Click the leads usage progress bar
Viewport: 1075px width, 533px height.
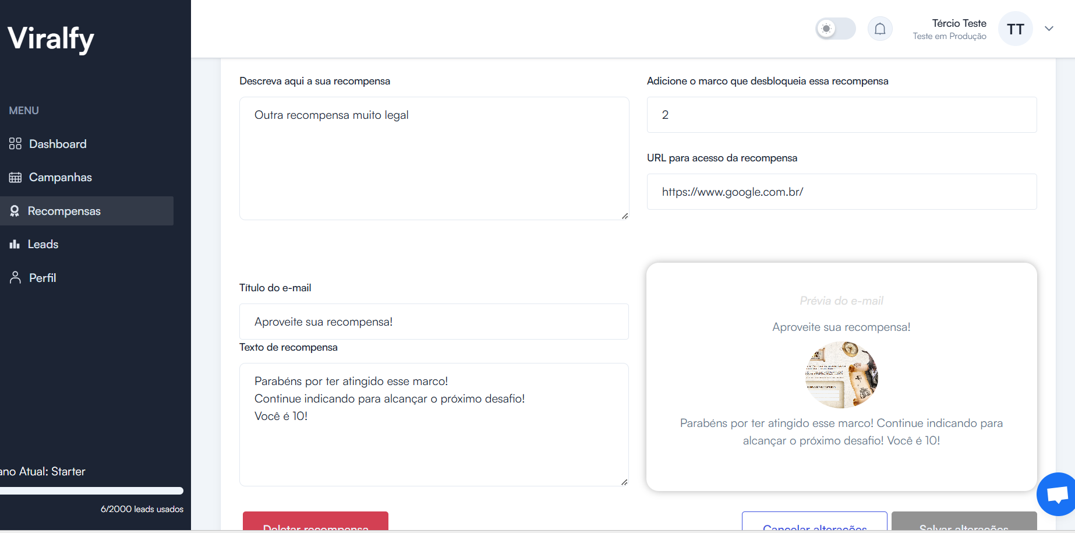[x=91, y=490]
